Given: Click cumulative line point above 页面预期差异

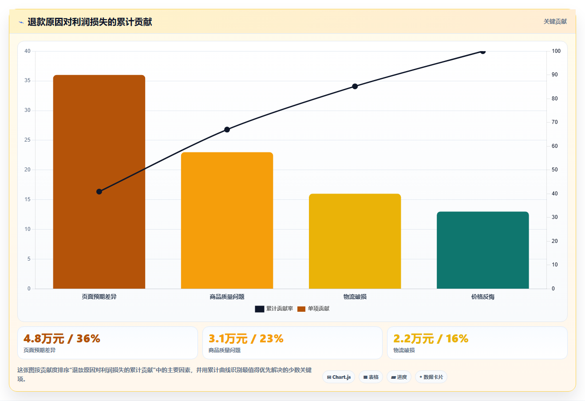Looking at the screenshot, I should coord(99,191).
